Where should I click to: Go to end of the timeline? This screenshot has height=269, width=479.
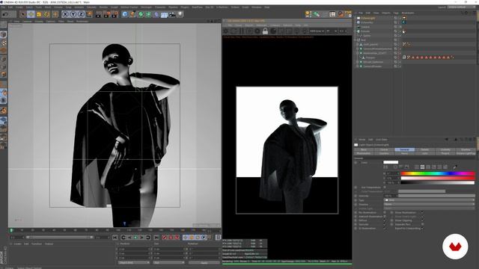(x=156, y=238)
